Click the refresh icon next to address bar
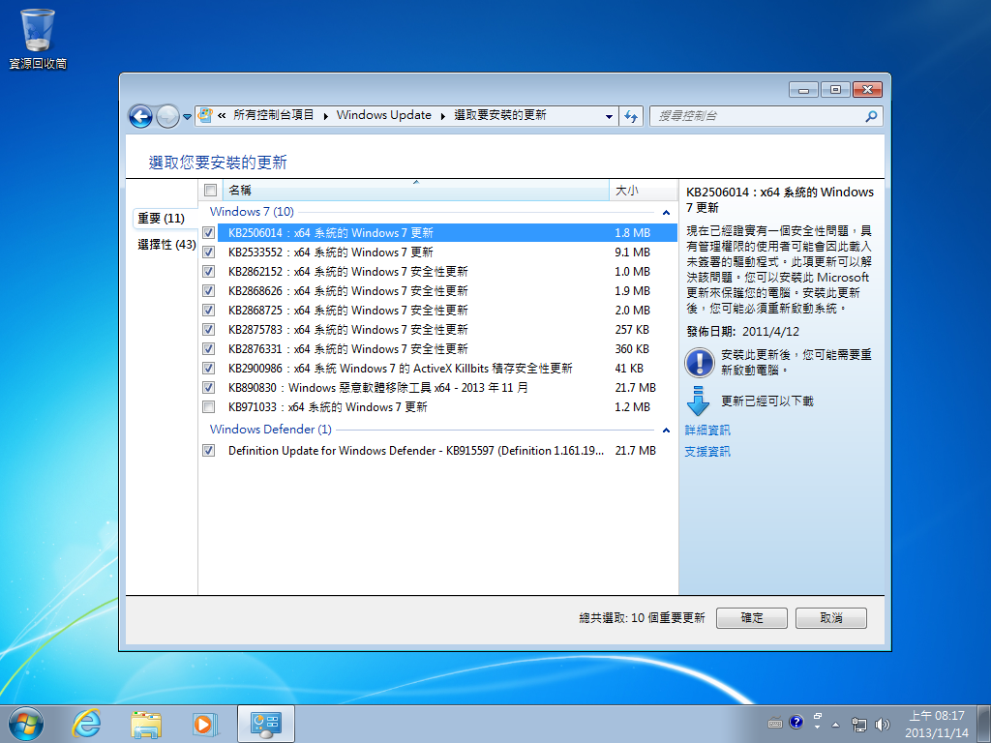 (x=631, y=116)
